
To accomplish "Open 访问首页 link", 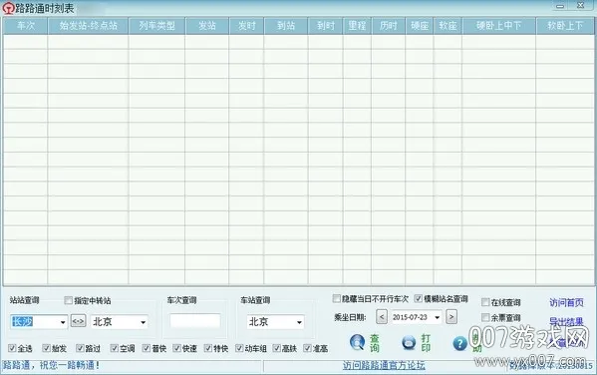I will pos(566,302).
